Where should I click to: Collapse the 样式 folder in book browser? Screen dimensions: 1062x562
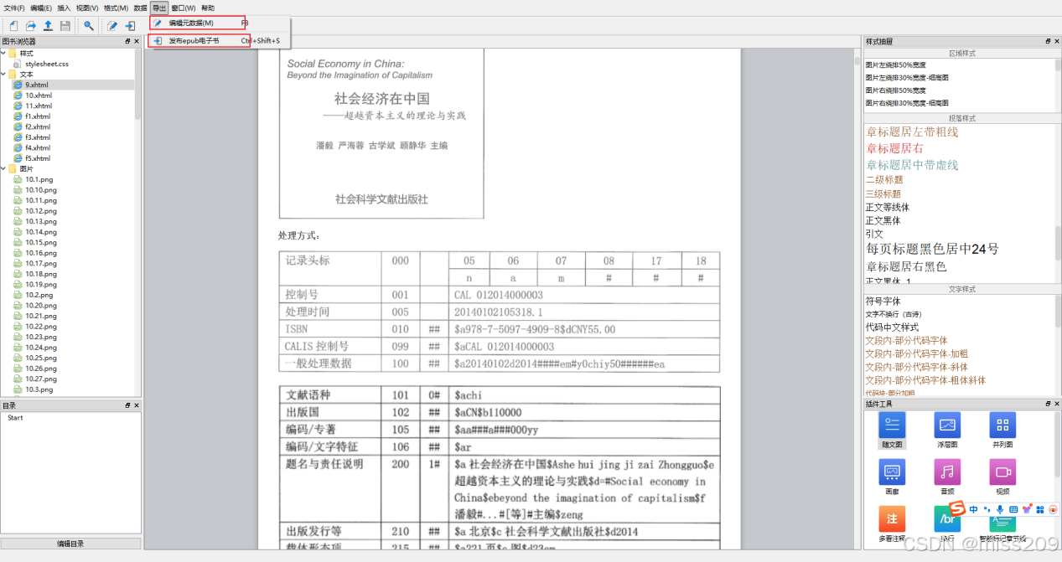3,54
